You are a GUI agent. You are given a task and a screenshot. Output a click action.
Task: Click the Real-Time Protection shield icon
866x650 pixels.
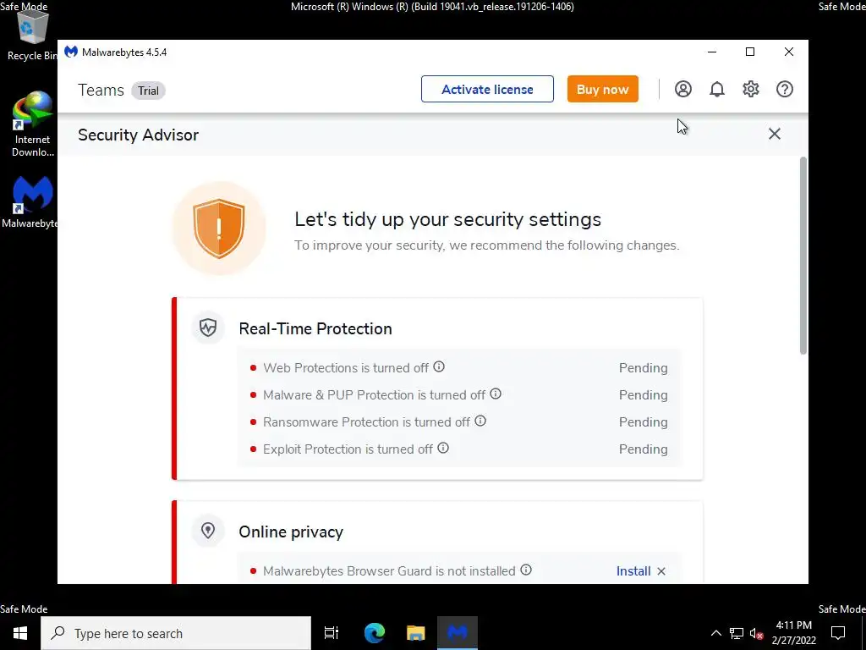click(208, 328)
